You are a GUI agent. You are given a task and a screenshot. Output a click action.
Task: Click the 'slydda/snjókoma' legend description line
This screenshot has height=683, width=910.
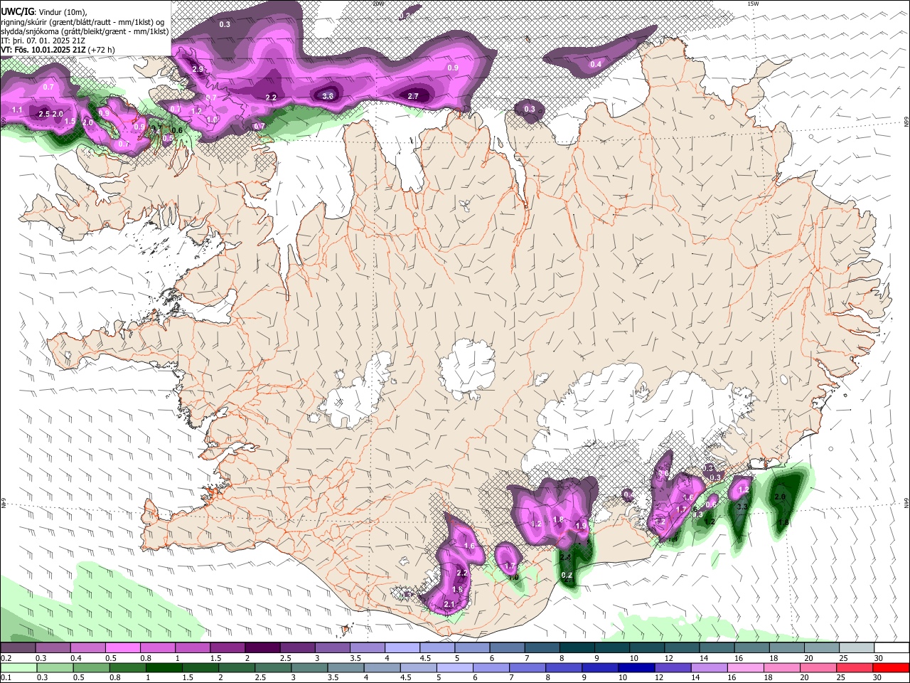[85, 31]
